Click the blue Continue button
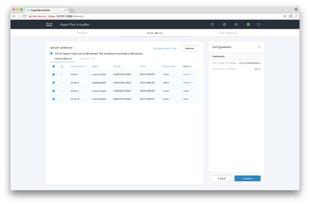The image size is (310, 205). click(x=247, y=179)
